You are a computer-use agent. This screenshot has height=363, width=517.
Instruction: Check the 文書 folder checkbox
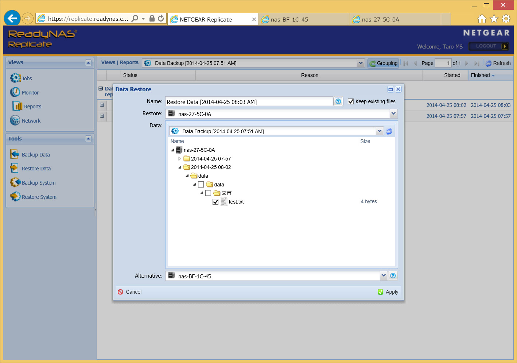coord(208,193)
